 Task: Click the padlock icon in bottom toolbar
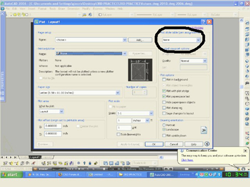pyautogui.click(x=90, y=163)
